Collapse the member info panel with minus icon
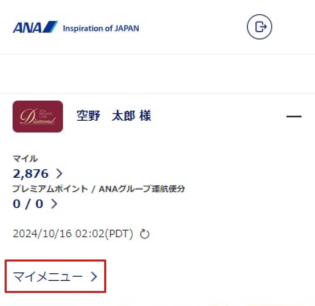Screen dimensions: 315x306 294,116
